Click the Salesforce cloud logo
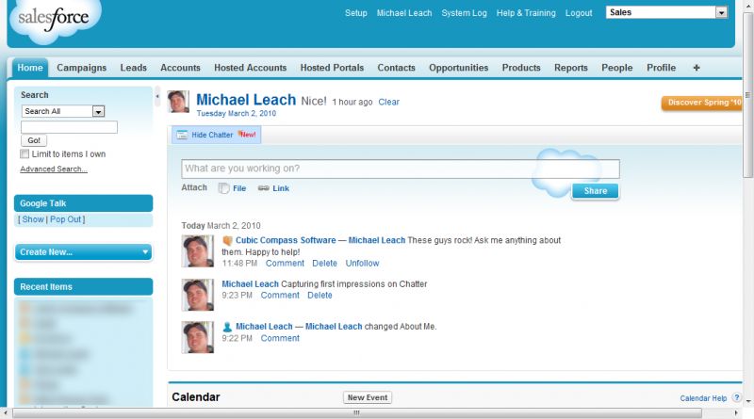 click(55, 20)
